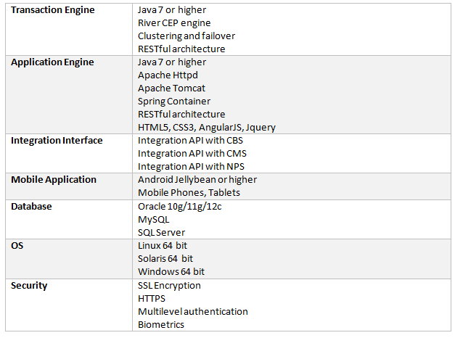The width and height of the screenshot is (455, 338).
Task: Click 'Android Jellybean or higher' text
Action: pyautogui.click(x=197, y=180)
